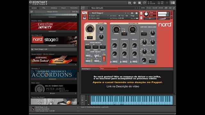Click the nki file icon beside Nord Stage 2.nki
205x115 pixels.
pos(32,49)
